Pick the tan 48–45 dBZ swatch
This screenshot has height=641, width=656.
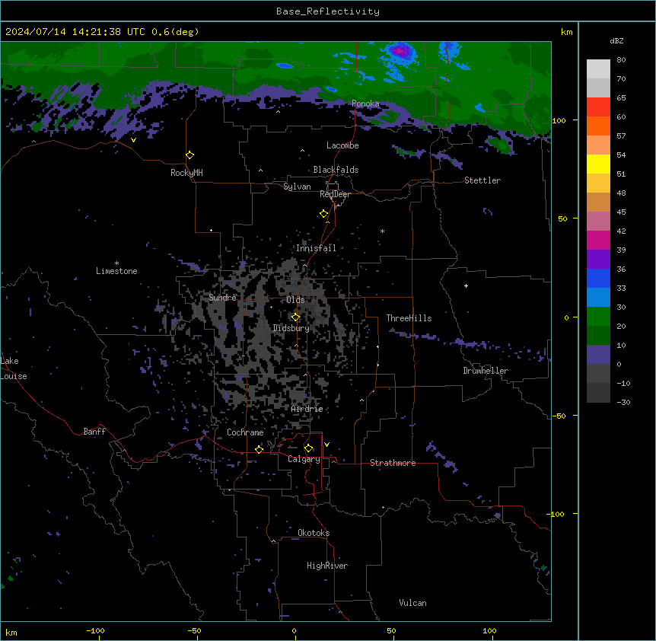pyautogui.click(x=598, y=202)
